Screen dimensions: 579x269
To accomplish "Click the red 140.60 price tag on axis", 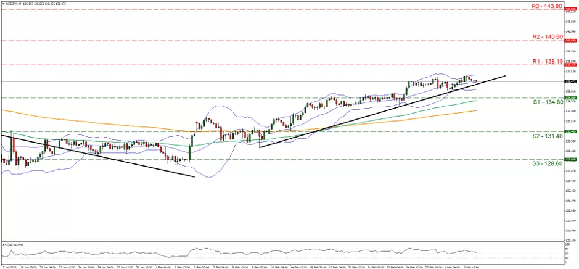I will 570,41.
